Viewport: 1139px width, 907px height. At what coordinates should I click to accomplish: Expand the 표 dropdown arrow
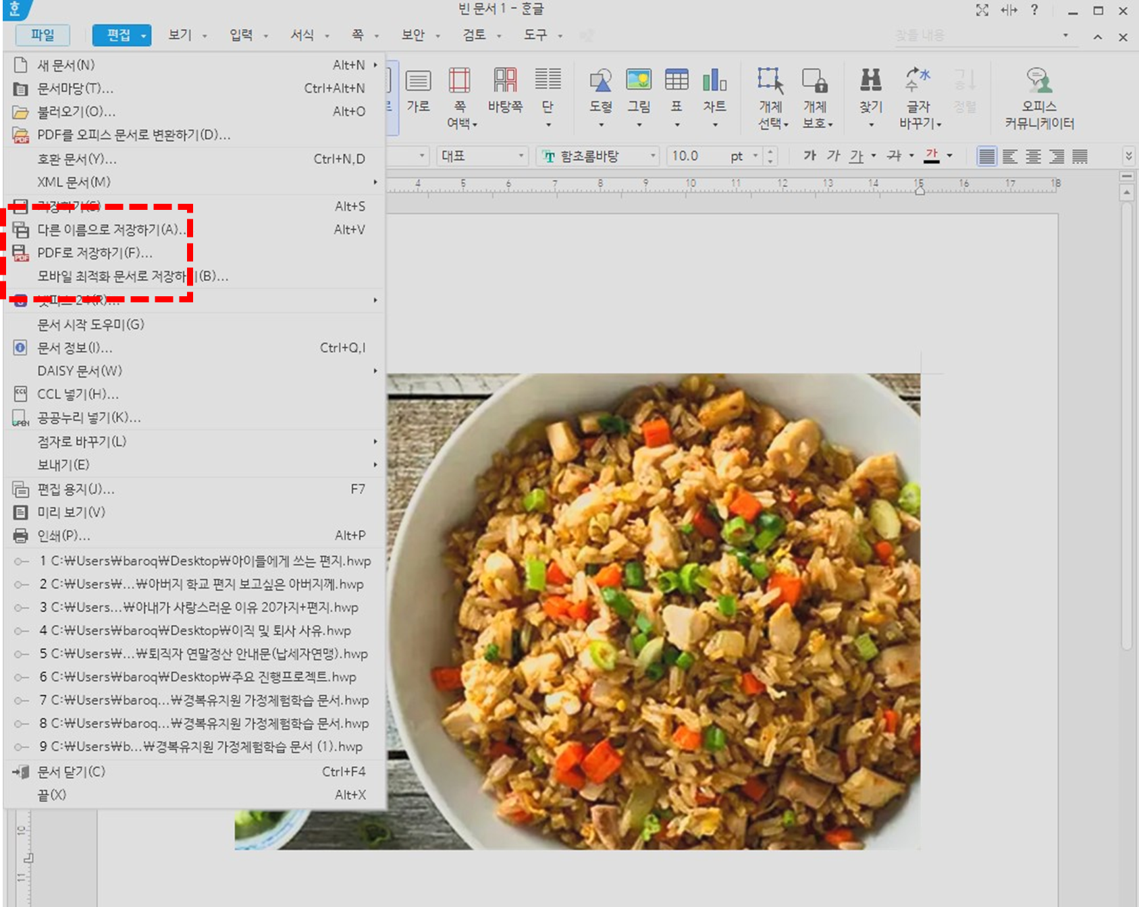click(x=677, y=125)
